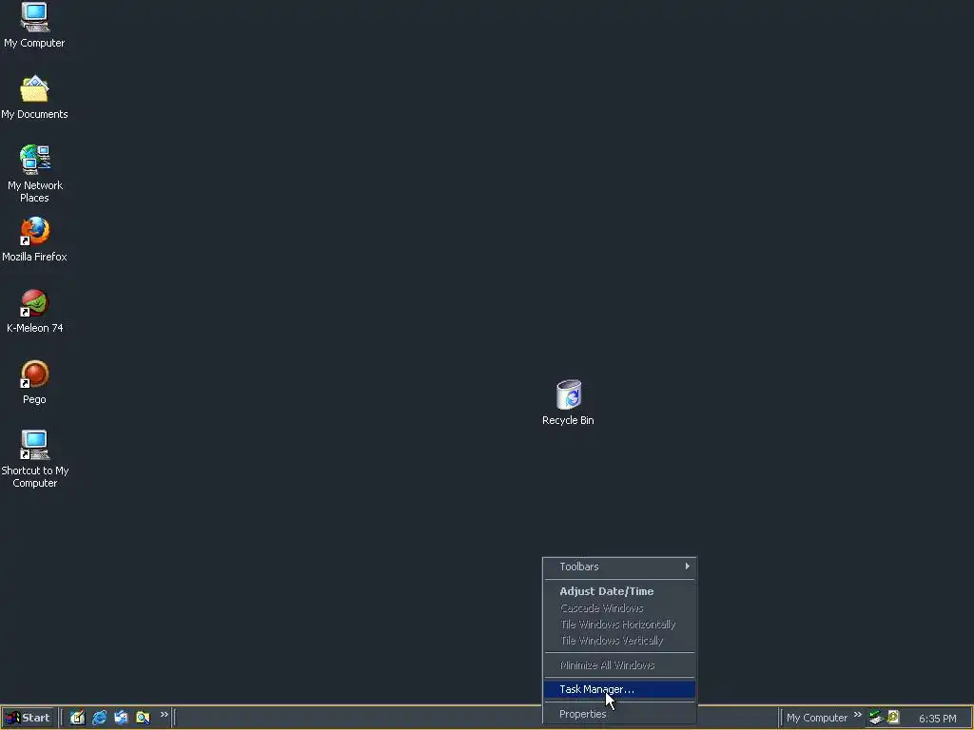
Task: Expand the My Computer toolbar chevron
Action: (x=858, y=715)
